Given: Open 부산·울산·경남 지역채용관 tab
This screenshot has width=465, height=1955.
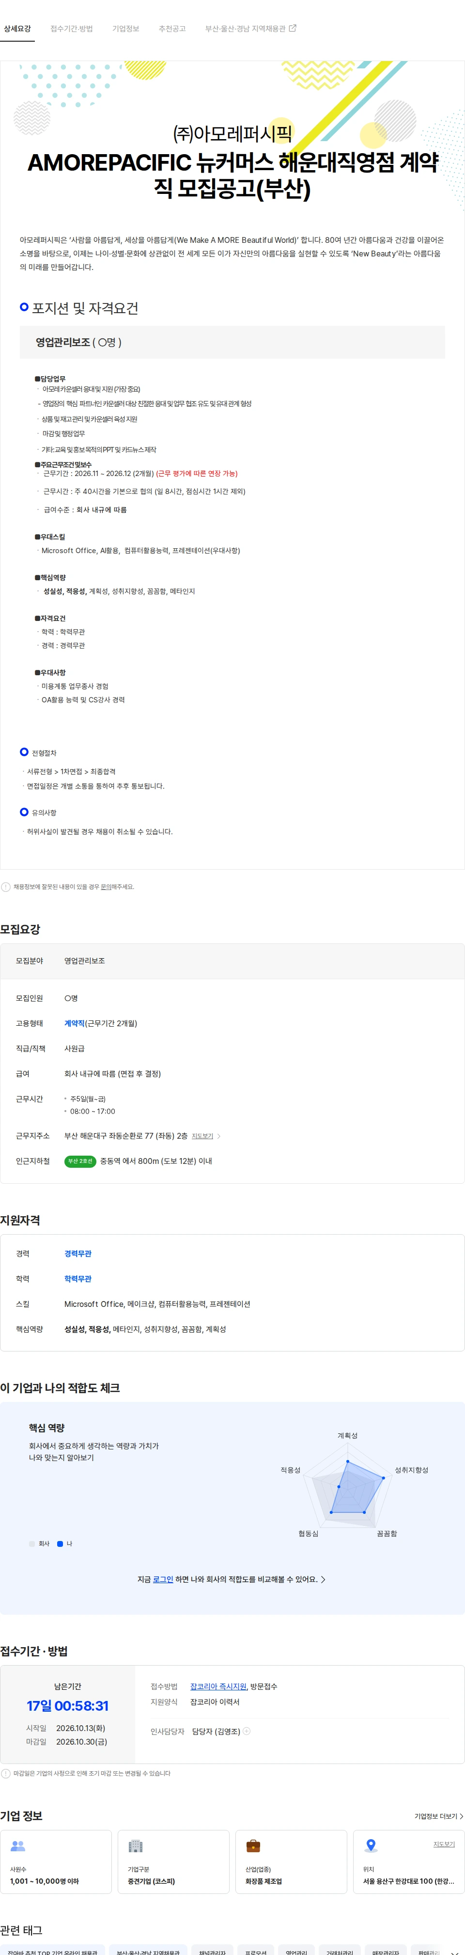Looking at the screenshot, I should pos(245,29).
